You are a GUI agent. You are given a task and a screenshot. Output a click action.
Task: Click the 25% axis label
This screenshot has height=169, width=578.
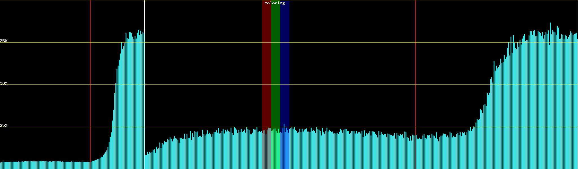(x=4, y=125)
